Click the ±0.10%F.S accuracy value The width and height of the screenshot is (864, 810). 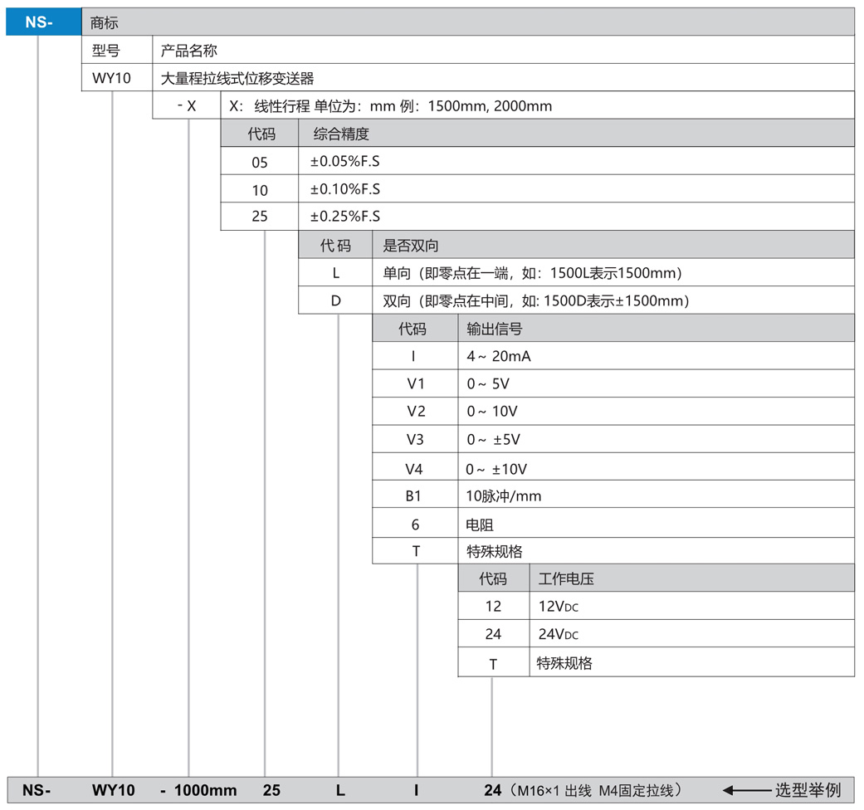tap(345, 189)
